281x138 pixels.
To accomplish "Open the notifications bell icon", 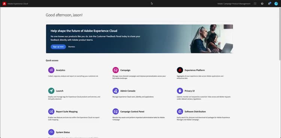I will click(x=269, y=4).
